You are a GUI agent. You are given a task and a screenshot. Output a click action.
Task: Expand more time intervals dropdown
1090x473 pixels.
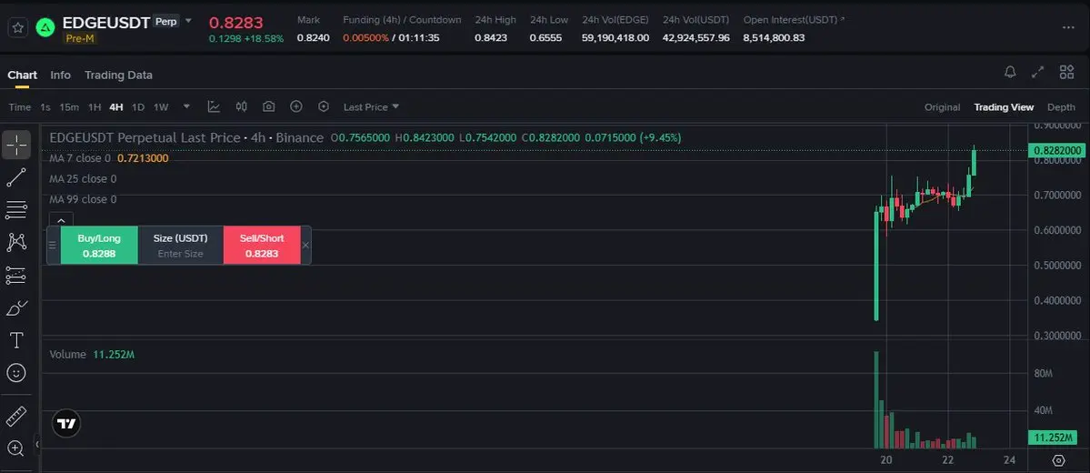tap(186, 106)
